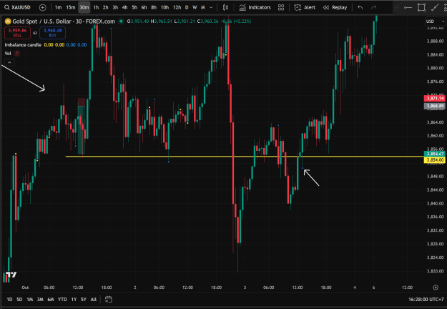This screenshot has height=309, width=447.
Task: Open time axis settings gear icon
Action: [436, 288]
